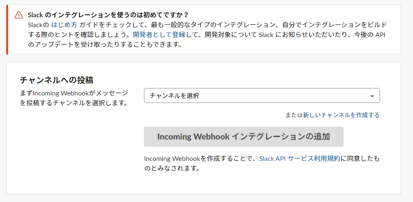413x202 pixels.
Task: Click the または text before the new channel link
Action: click(x=294, y=115)
